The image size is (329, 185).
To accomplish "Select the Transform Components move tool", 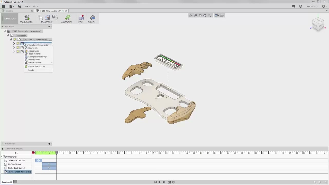I will [x=40, y=17].
